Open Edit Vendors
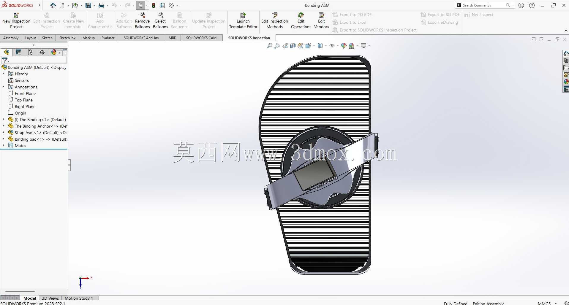This screenshot has width=569, height=305. (x=321, y=20)
